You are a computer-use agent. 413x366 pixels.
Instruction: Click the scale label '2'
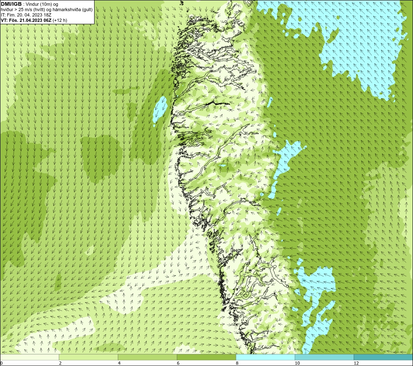[x=60, y=364]
